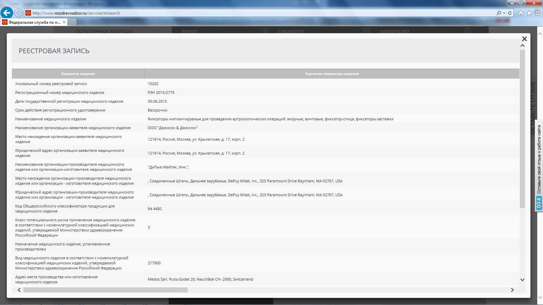Click the manufacturer "ДиПью Майтек, Инк."

[168, 167]
